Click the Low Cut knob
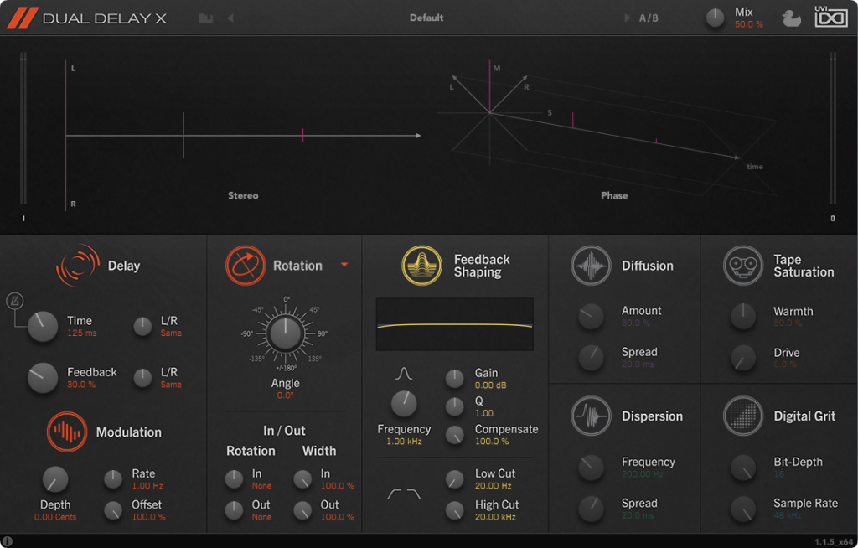The height and width of the screenshot is (548, 858). point(455,479)
